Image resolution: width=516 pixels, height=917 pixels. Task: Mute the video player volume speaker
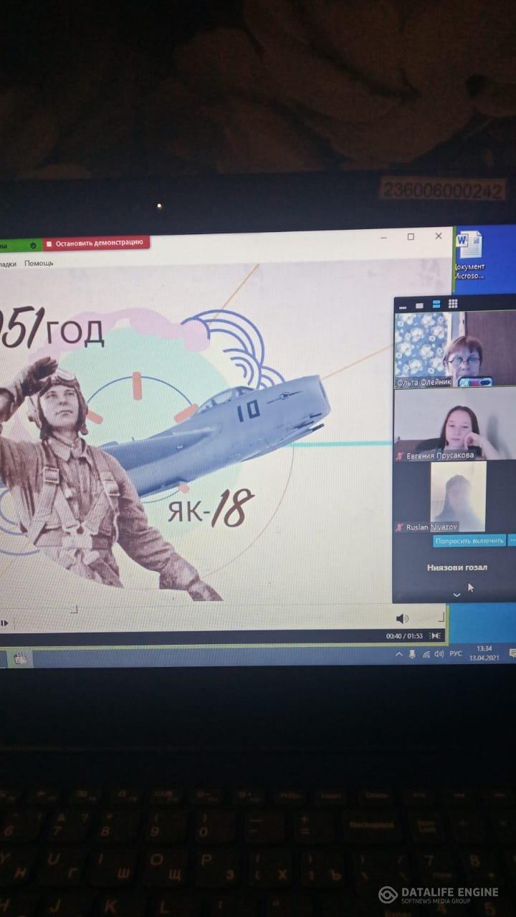pos(402,618)
